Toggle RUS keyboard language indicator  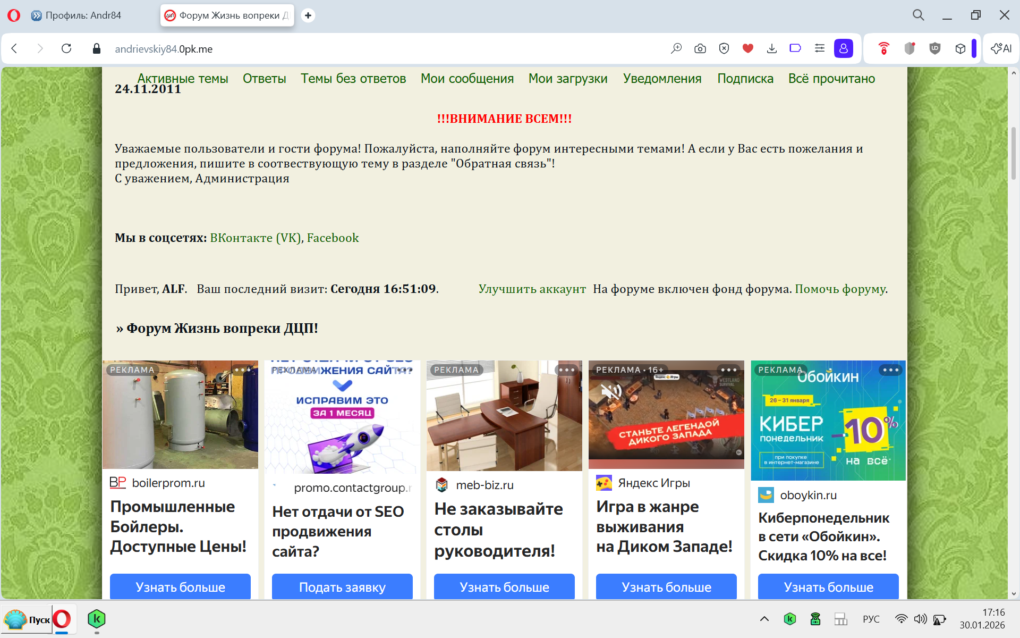(x=871, y=619)
